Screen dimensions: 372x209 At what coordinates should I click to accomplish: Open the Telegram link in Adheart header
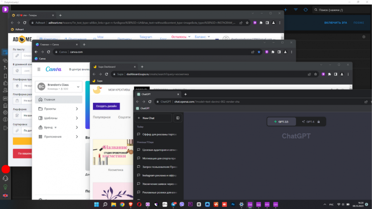point(145,37)
